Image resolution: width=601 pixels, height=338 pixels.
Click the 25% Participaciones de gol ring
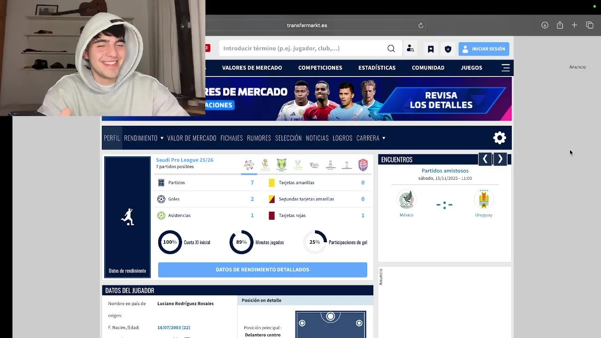pyautogui.click(x=315, y=242)
